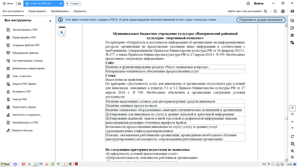
Task: Click the zoom in magnifier icon
Action: (x=292, y=151)
